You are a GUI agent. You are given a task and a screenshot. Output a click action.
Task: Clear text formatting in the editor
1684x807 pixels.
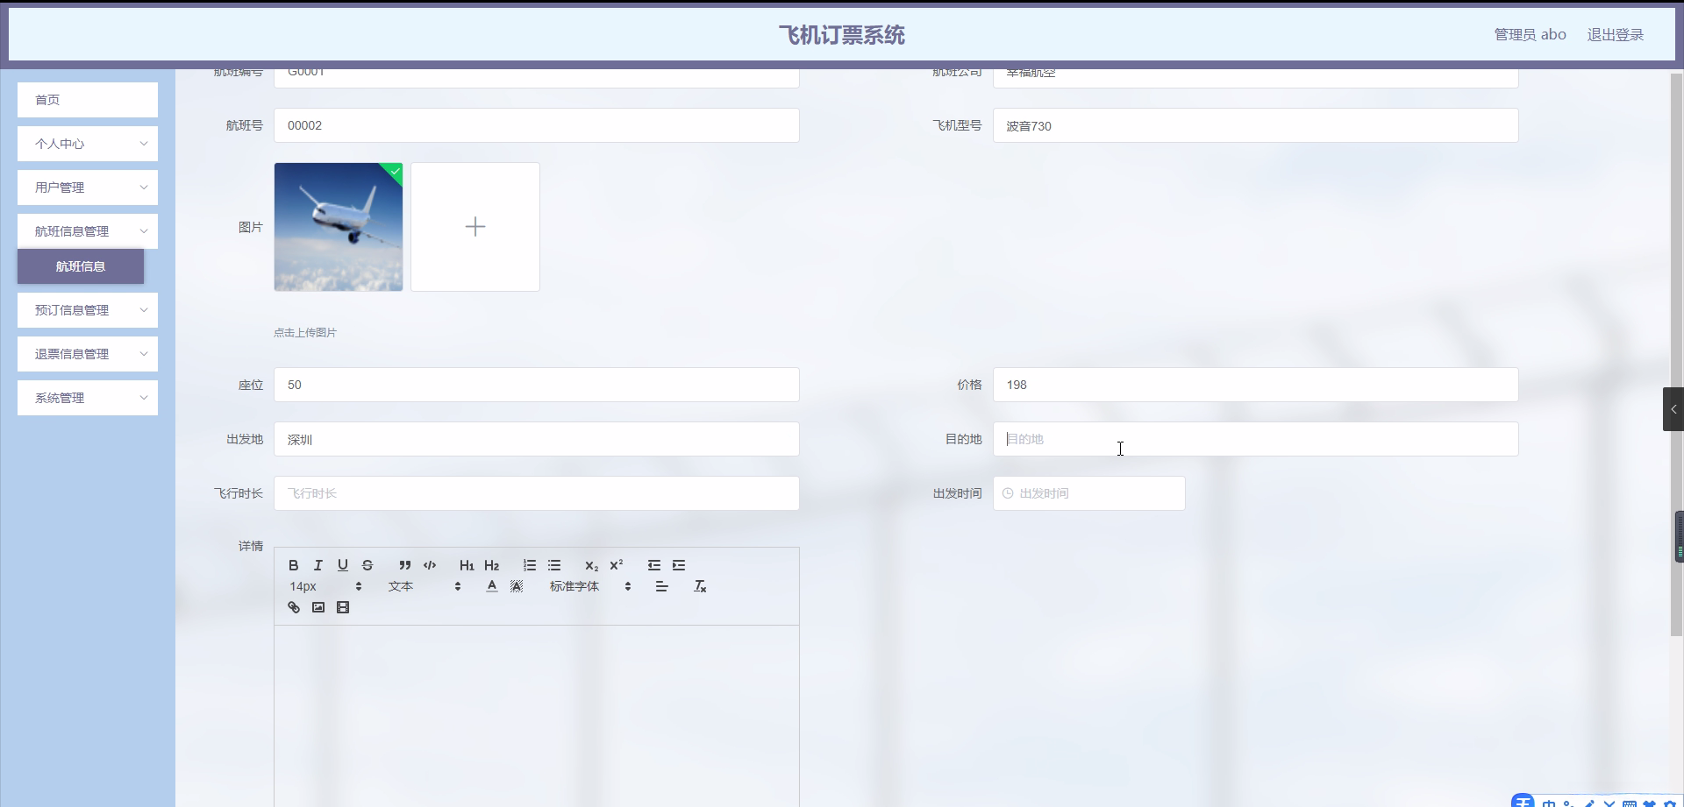(x=700, y=586)
